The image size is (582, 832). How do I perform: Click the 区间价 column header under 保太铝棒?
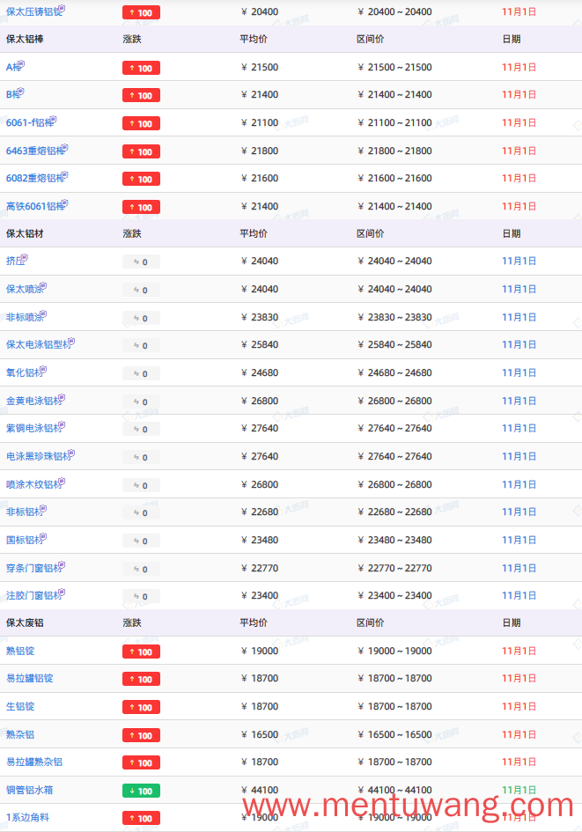coord(371,40)
